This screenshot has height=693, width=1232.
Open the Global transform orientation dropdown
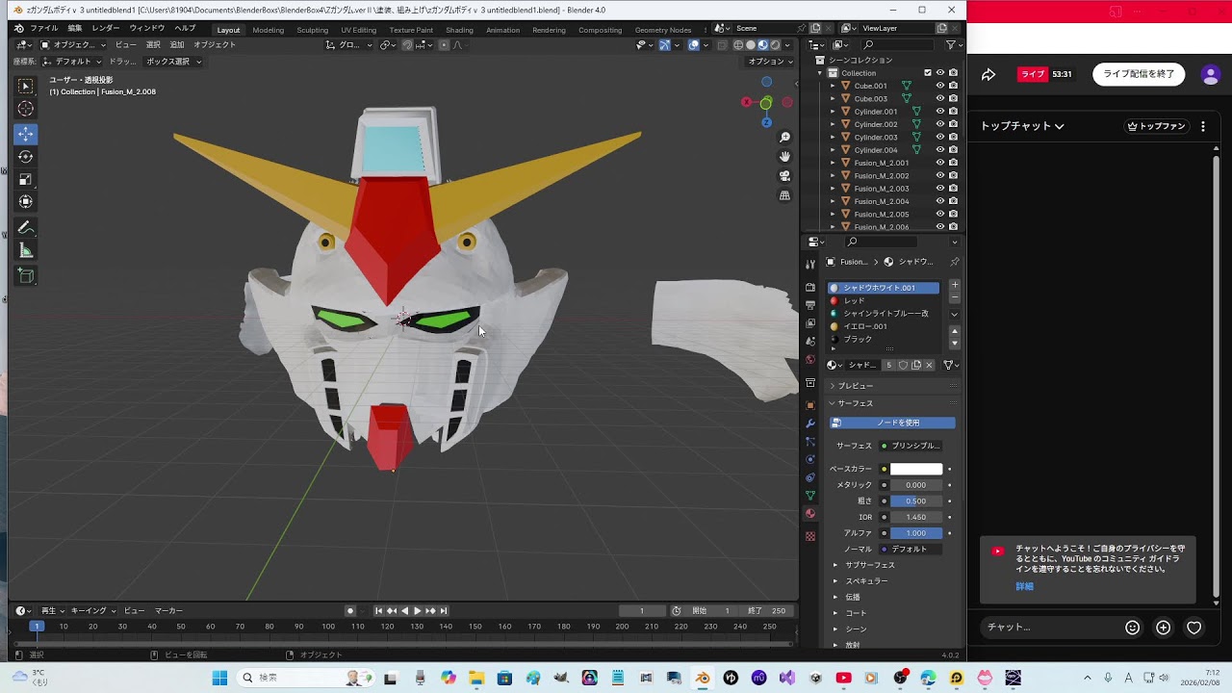click(349, 45)
